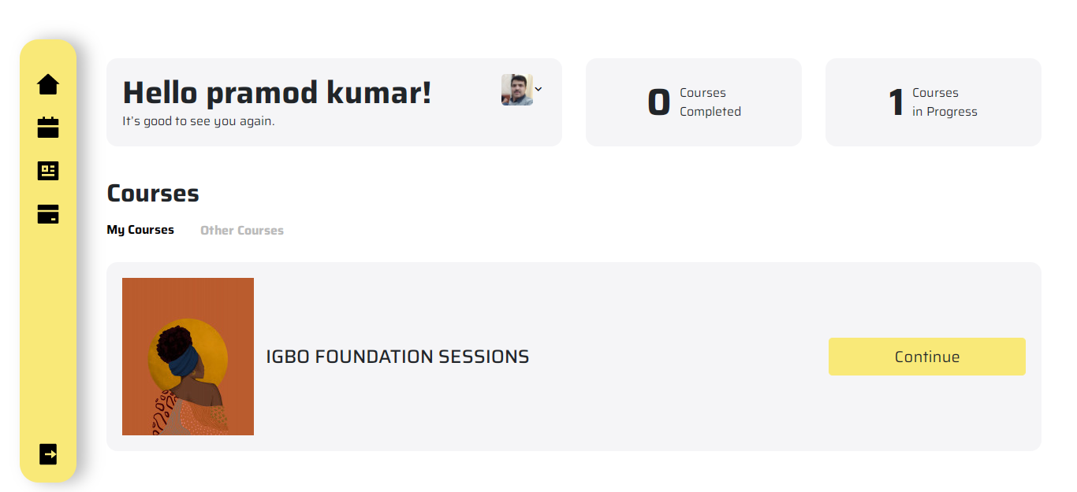Switch to the My Courses tab
1077x492 pixels.
click(x=140, y=230)
